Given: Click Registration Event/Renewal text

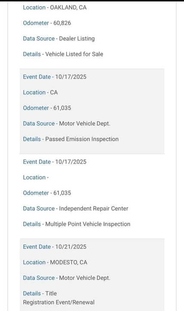Looking at the screenshot, I should click(59, 302).
